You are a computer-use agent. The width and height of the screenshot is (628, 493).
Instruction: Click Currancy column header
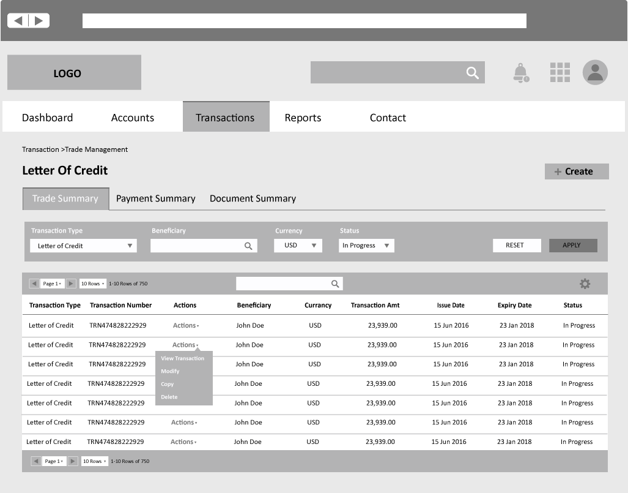click(x=318, y=305)
